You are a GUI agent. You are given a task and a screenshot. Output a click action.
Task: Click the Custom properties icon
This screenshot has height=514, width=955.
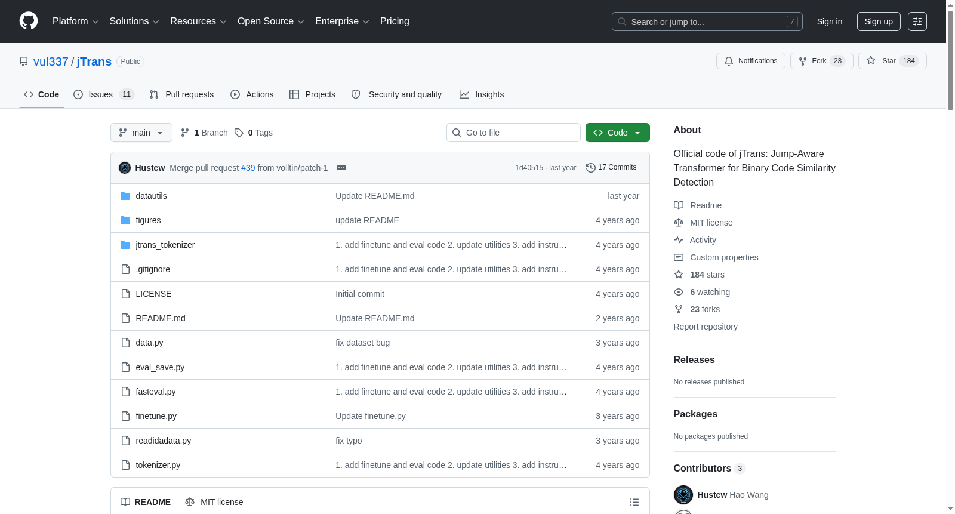coord(679,257)
